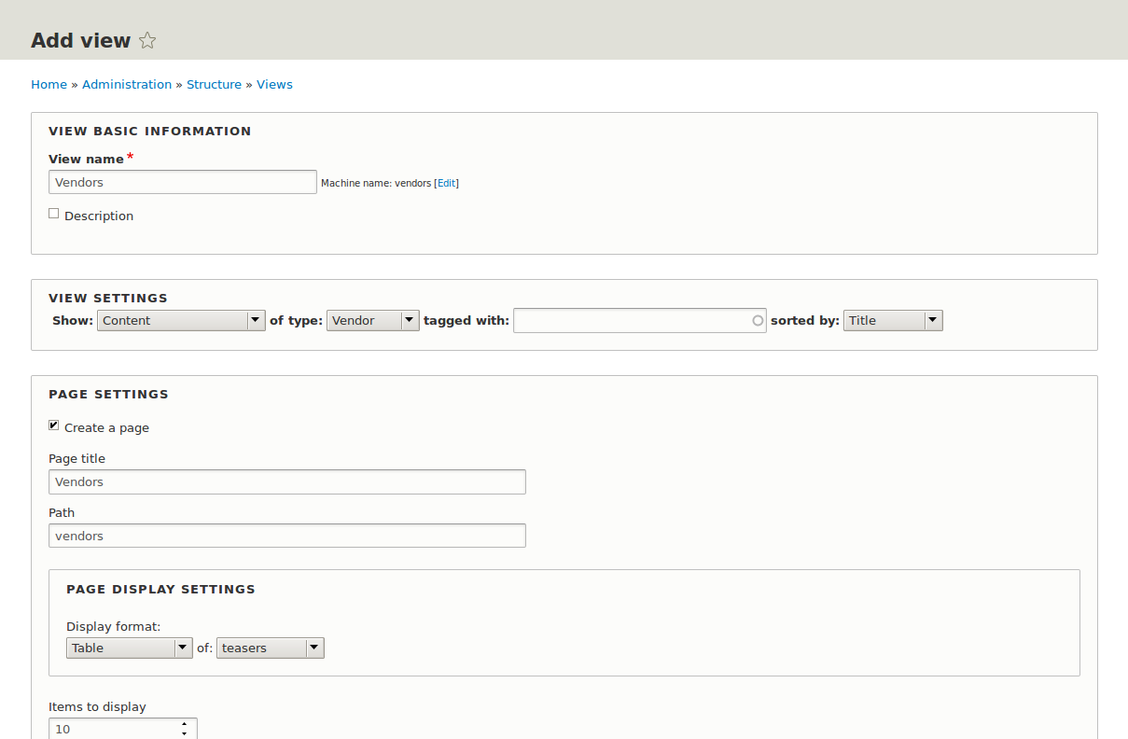Click the Path input field

(x=286, y=536)
